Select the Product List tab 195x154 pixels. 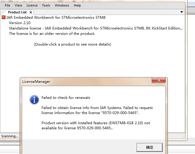[17, 12]
